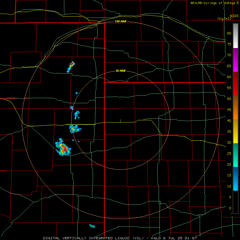
Task: Click the 65 value on color scale
Action: [229, 66]
